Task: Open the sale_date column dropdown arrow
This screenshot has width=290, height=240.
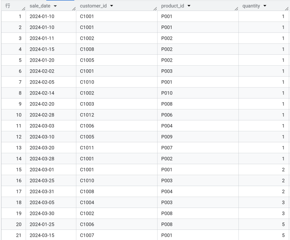Action: coord(55,6)
